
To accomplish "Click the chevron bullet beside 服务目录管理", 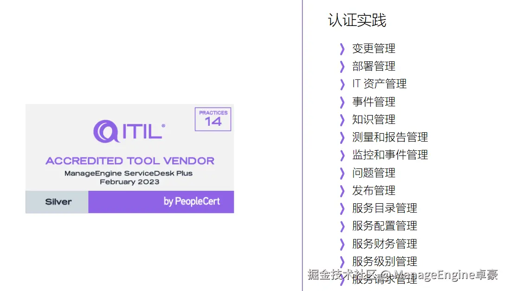I will click(342, 208).
